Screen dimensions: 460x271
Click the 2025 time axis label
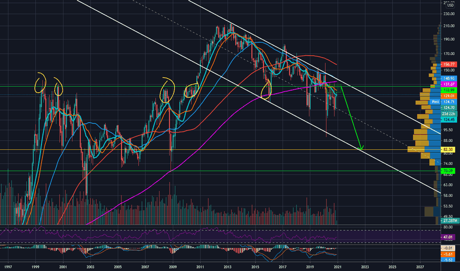pyautogui.click(x=392, y=267)
